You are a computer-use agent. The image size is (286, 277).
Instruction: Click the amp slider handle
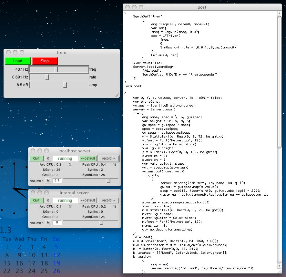coord(65,85)
